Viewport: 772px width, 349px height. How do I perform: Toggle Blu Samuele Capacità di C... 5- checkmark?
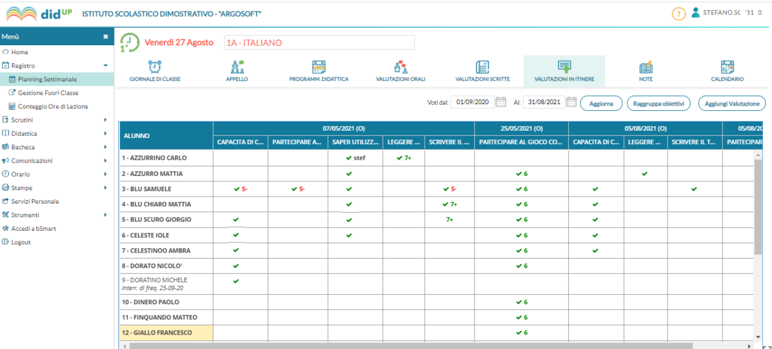click(236, 189)
